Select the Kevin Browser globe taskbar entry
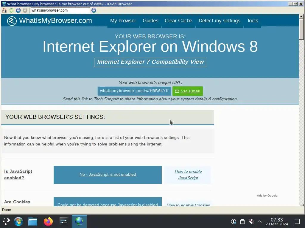This screenshot has width=305, height=228. coord(79,221)
